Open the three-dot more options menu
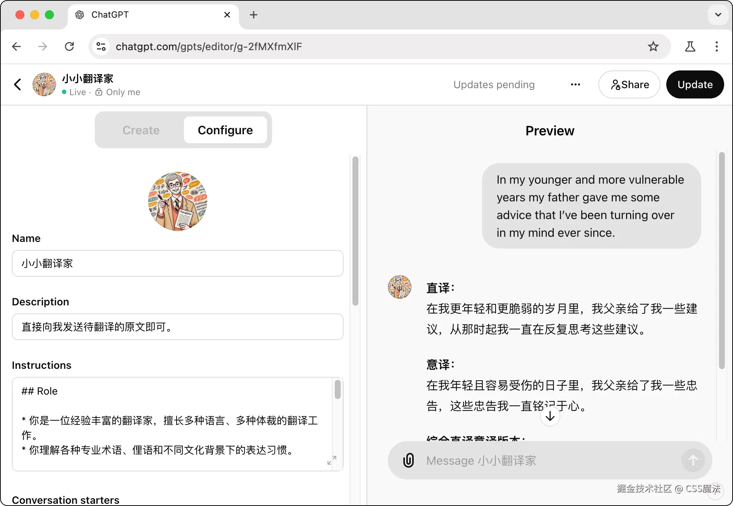733x506 pixels. tap(575, 84)
